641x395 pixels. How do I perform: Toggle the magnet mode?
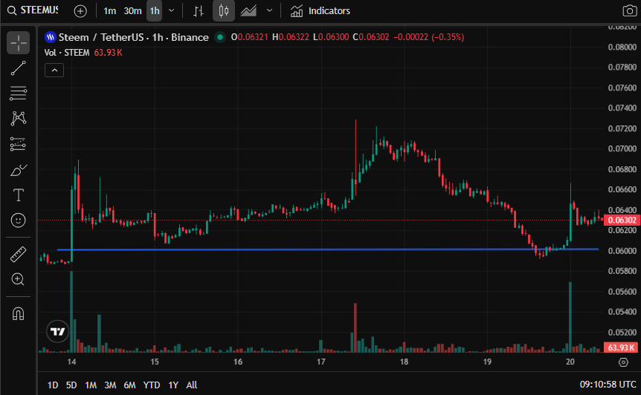click(18, 314)
